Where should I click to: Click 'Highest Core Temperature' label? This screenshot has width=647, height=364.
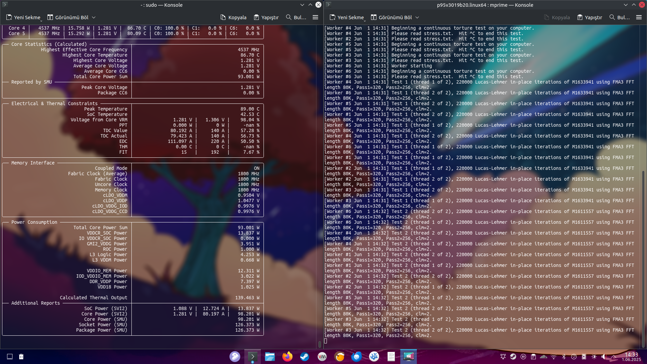coord(95,55)
